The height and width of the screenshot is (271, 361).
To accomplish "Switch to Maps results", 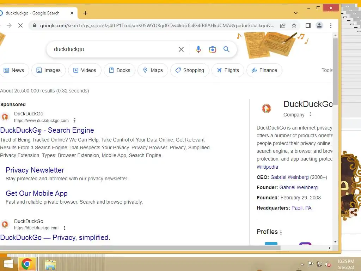I will tap(153, 70).
